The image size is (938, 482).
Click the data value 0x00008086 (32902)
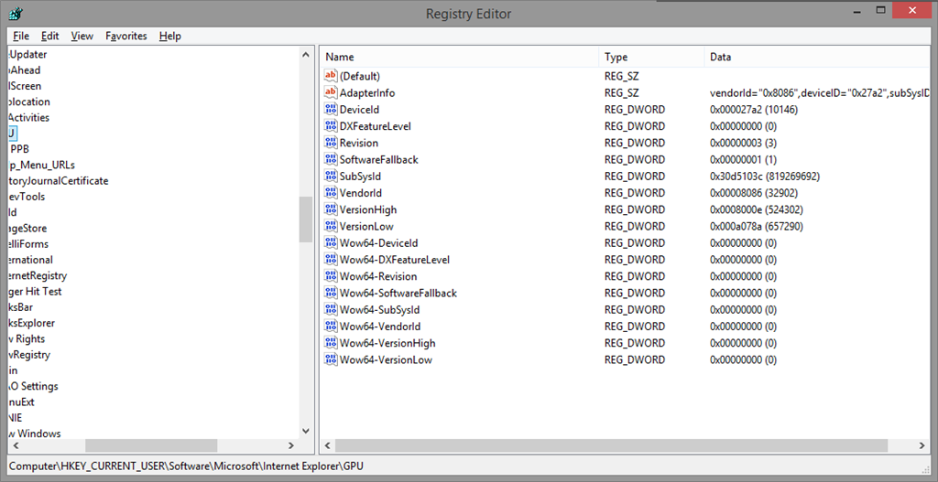[754, 194]
